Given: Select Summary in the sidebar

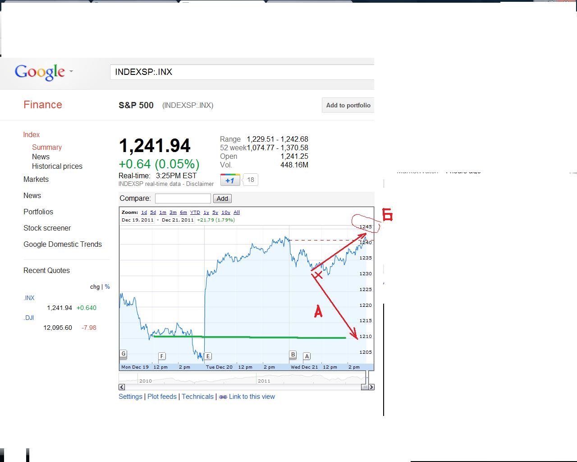Looking at the screenshot, I should [x=47, y=147].
